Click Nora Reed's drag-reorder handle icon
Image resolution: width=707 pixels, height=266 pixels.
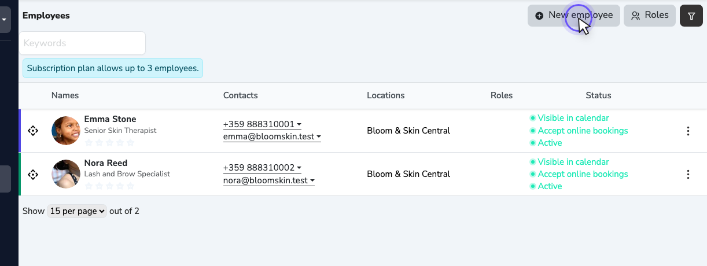[33, 174]
